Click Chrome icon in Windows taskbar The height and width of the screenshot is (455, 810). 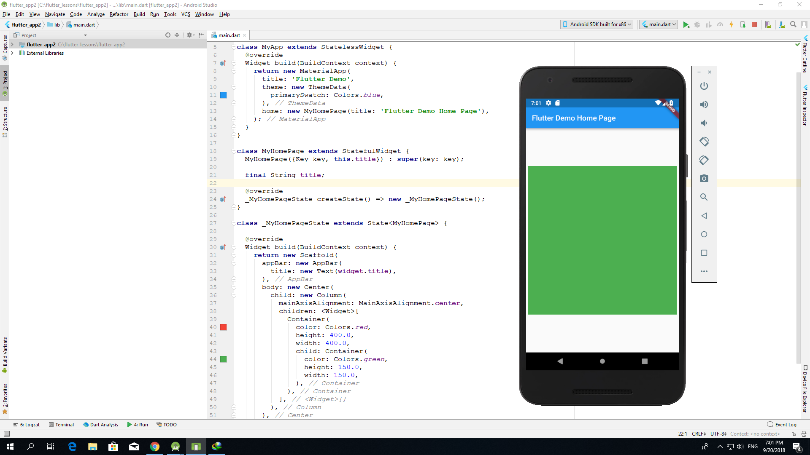point(155,447)
